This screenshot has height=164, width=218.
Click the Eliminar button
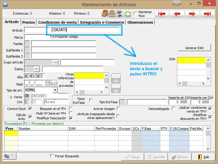180,157
